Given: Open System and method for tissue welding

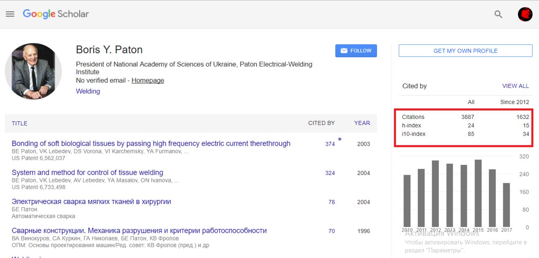Looking at the screenshot, I should [87, 173].
